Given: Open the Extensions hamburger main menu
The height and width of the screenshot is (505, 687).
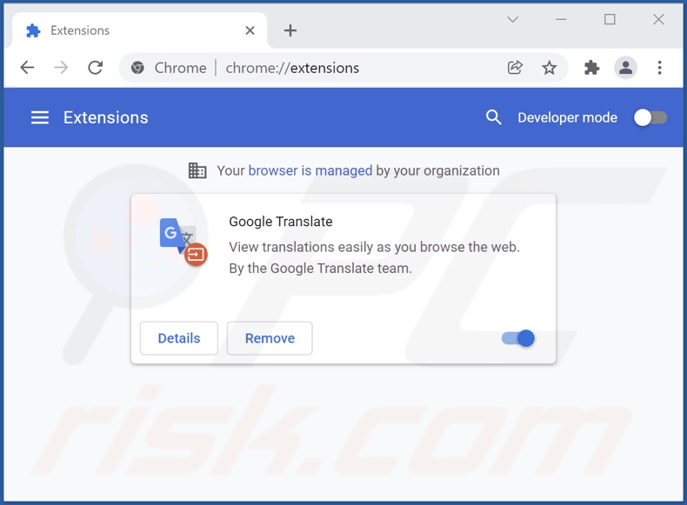Looking at the screenshot, I should 40,117.
